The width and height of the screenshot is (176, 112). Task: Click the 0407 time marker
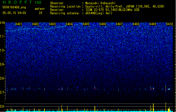point(119,24)
